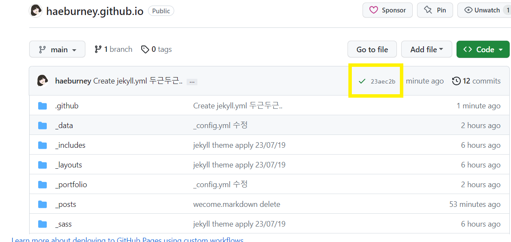
Task: Open the Unwatch notifications dropdown
Action: pos(484,10)
